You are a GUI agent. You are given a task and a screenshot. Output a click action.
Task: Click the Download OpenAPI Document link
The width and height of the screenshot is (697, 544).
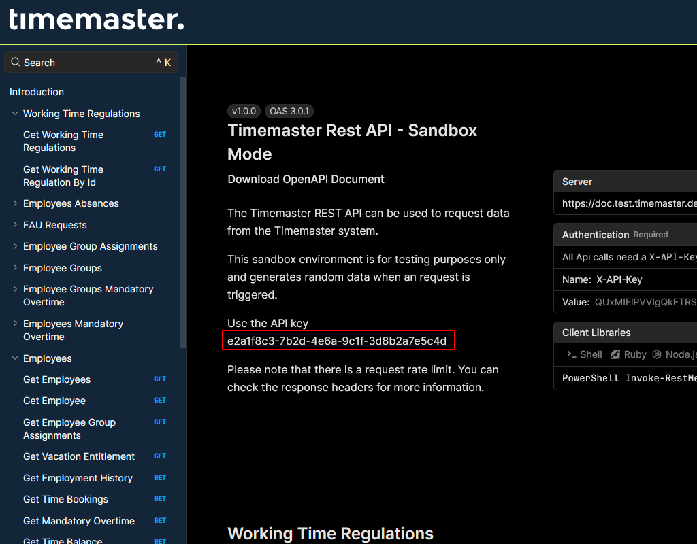306,179
